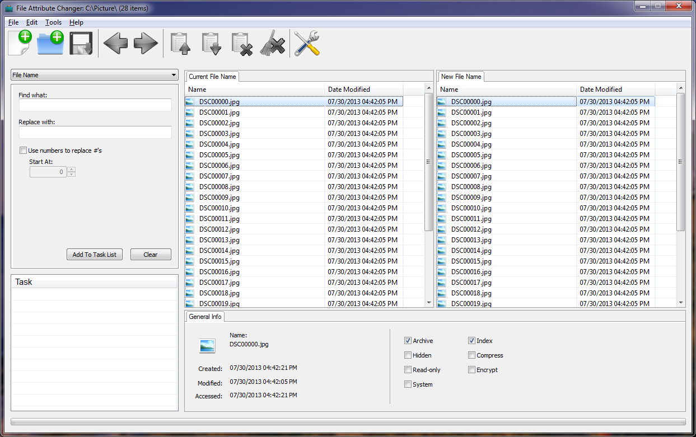Check the Hidden attribute
696x437 pixels.
pyautogui.click(x=408, y=355)
